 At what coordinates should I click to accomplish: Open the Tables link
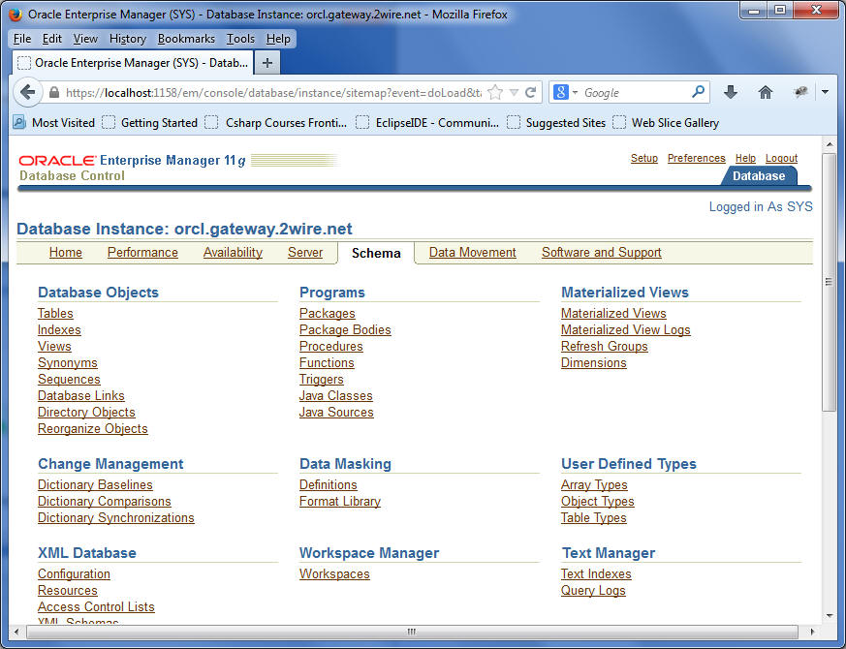(x=55, y=314)
